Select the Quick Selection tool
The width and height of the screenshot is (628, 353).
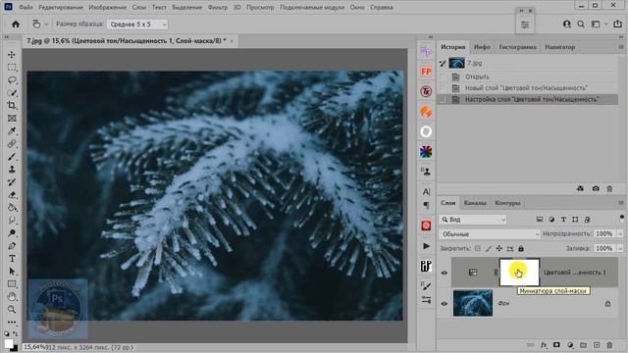point(12,93)
